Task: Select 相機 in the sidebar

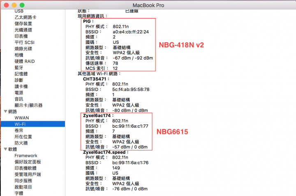Action: click(x=19, y=55)
